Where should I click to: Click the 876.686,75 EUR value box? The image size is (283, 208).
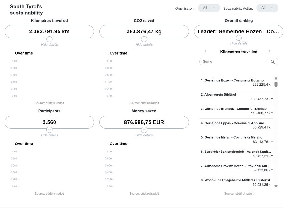(x=144, y=122)
